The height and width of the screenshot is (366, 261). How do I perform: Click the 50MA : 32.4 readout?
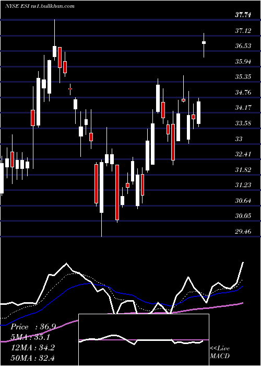[32, 358]
